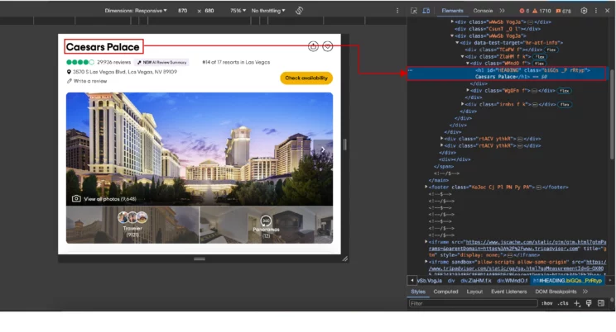The width and height of the screenshot is (616, 332).
Task: Click the share icon on hotel page
Action: coord(313,46)
